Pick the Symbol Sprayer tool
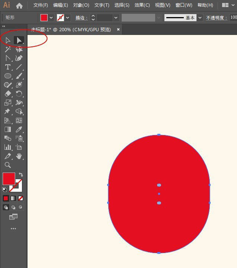Image resolution: width=237 pixels, height=268 pixels. (x=19, y=138)
